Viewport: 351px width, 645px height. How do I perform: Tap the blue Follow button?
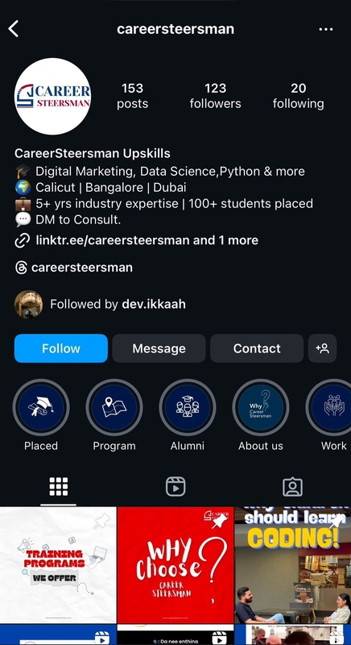click(x=61, y=348)
